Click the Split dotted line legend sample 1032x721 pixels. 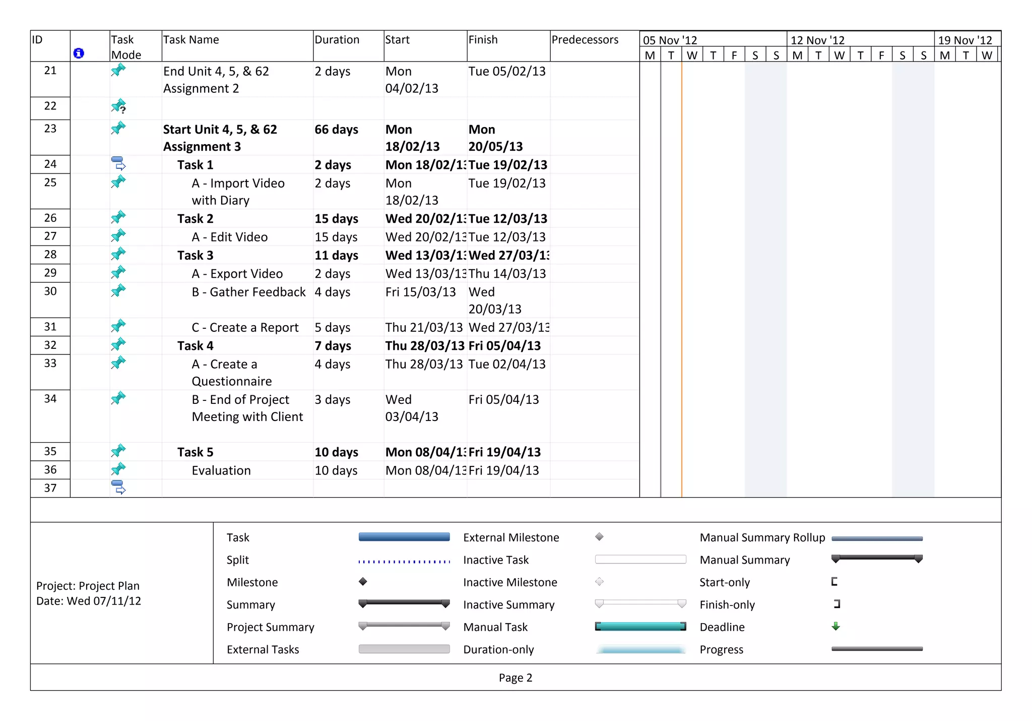[404, 561]
